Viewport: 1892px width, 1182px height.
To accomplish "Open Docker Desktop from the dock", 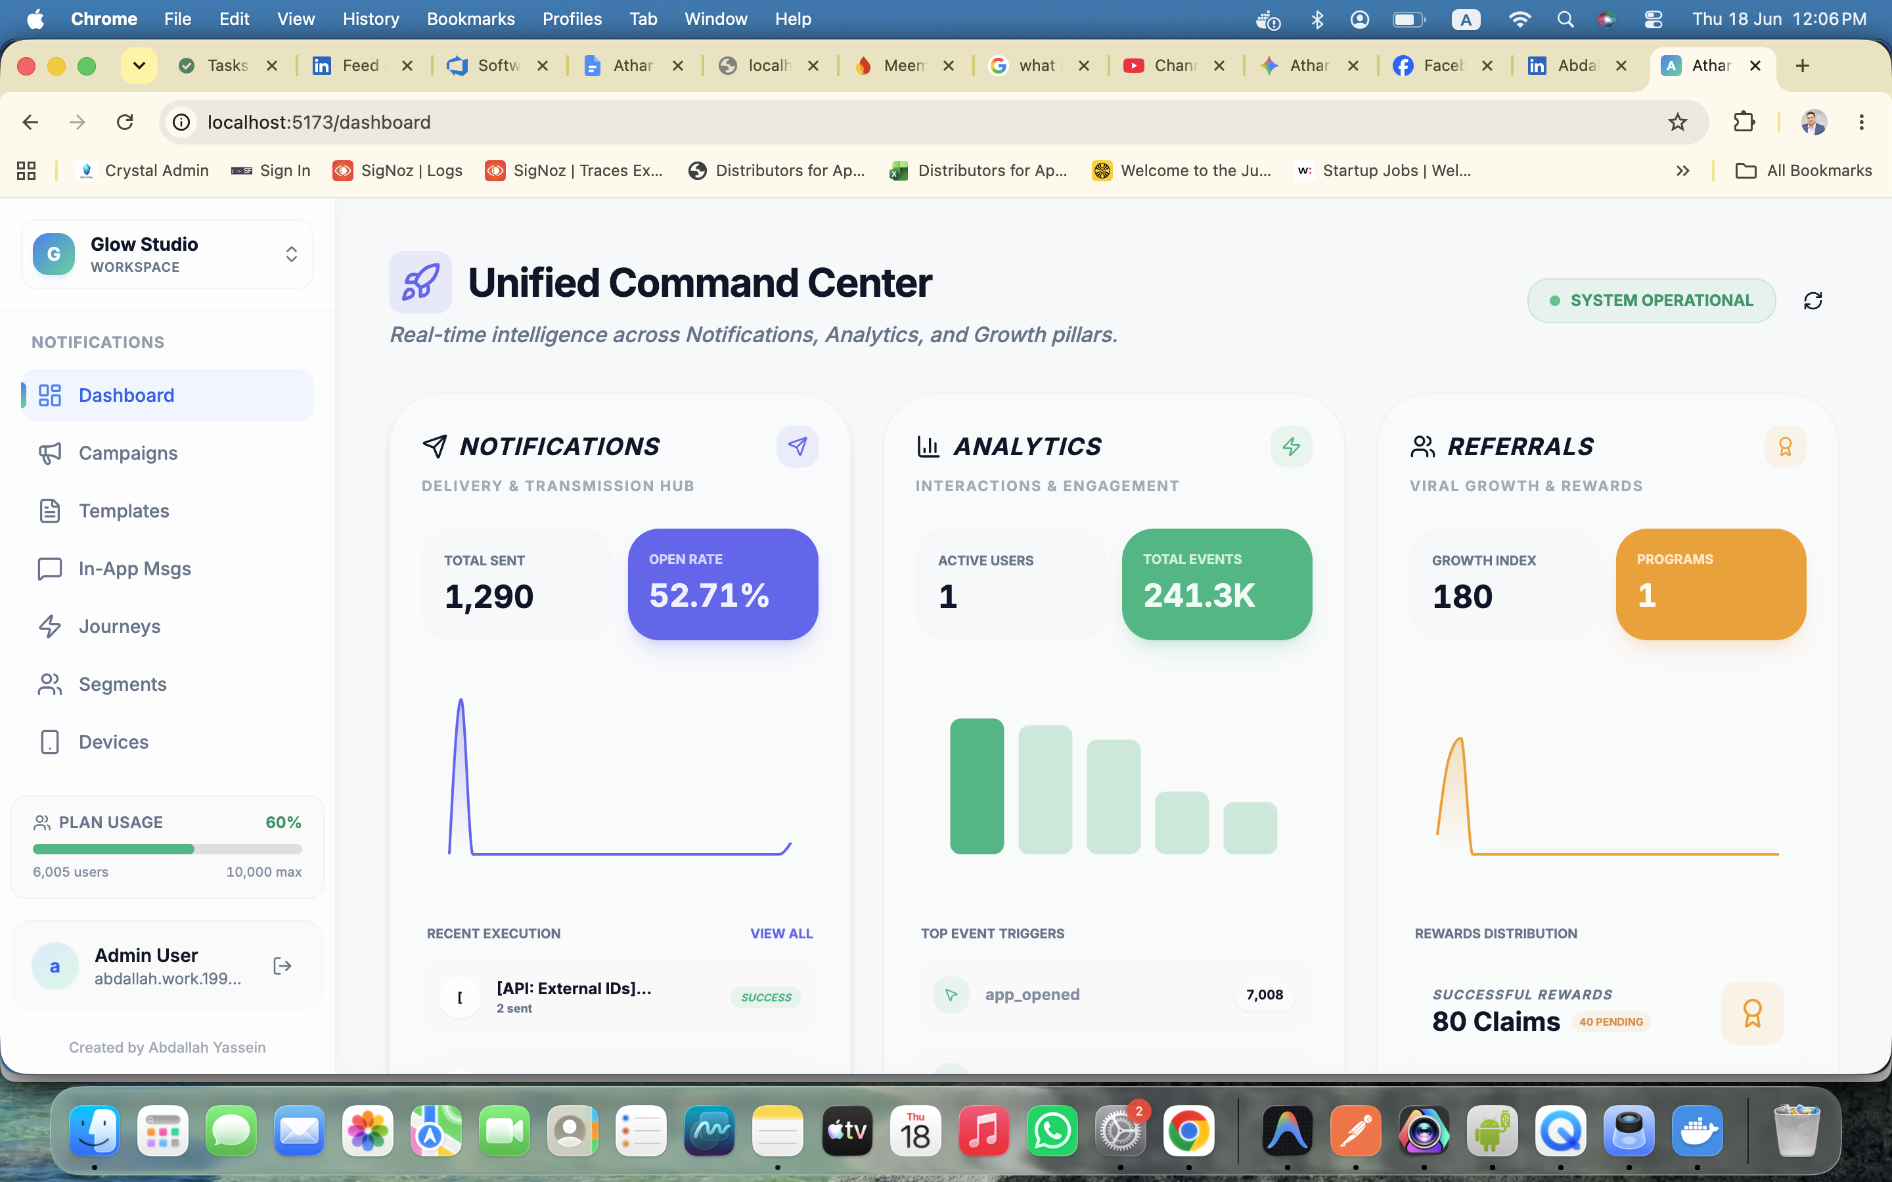I will (1696, 1130).
